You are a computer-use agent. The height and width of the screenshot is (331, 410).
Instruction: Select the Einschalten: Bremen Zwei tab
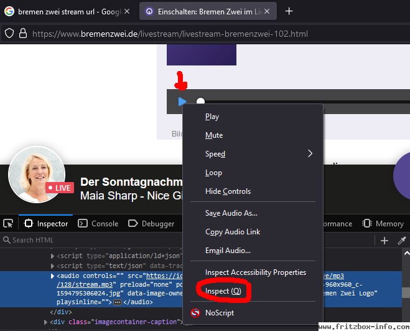tap(208, 11)
